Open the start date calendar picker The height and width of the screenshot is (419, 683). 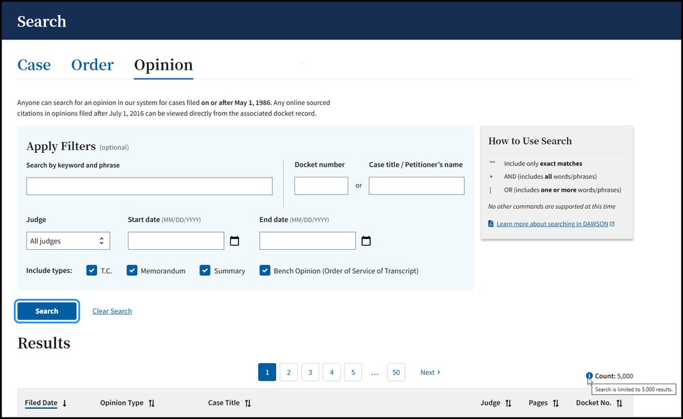pyautogui.click(x=235, y=240)
